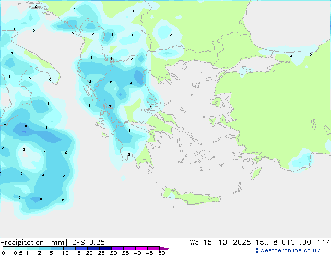This screenshot has width=331, height=255.
Task: Click the Rhodes island outline on the map
Action: pos(256,173)
